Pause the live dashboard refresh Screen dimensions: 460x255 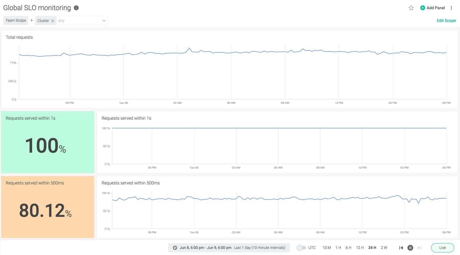(410, 248)
